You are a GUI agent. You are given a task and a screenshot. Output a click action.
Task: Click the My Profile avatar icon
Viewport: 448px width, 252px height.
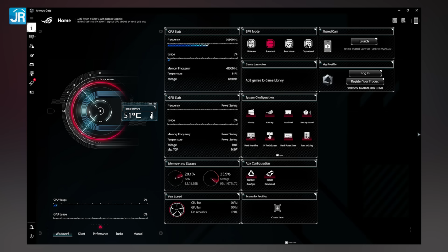[x=328, y=80]
